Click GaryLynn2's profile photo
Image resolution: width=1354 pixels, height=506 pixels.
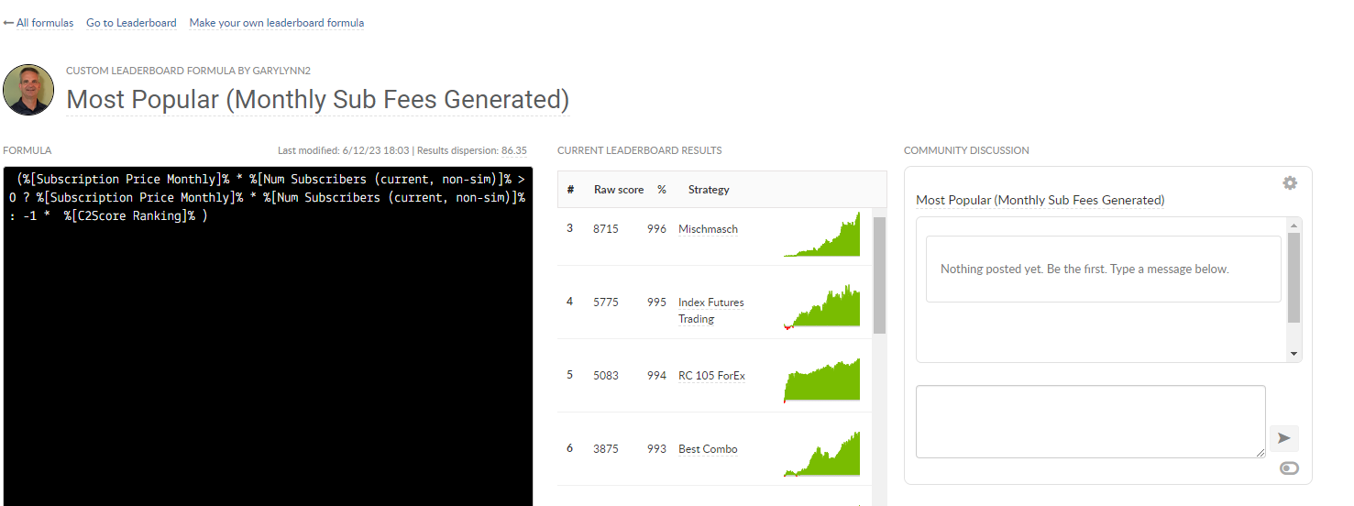pos(28,90)
